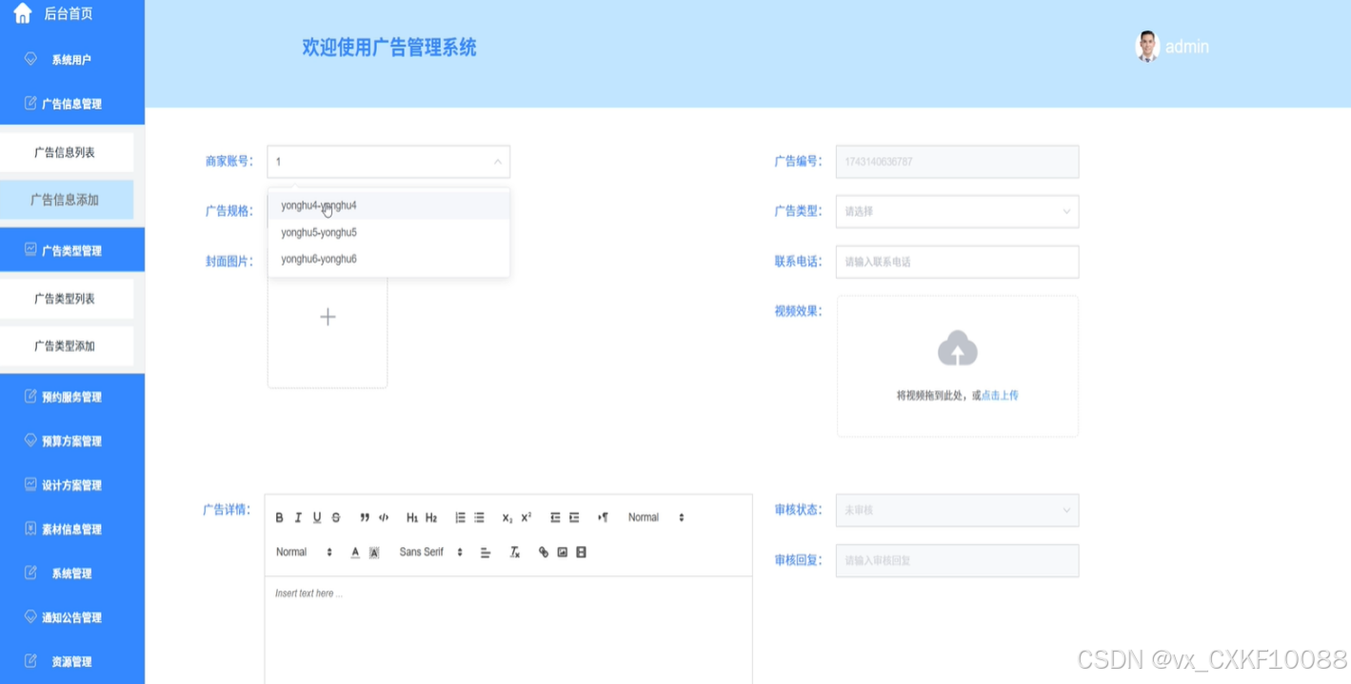Open the header size Normal dropdown in the top toolbar row

pyautogui.click(x=656, y=518)
